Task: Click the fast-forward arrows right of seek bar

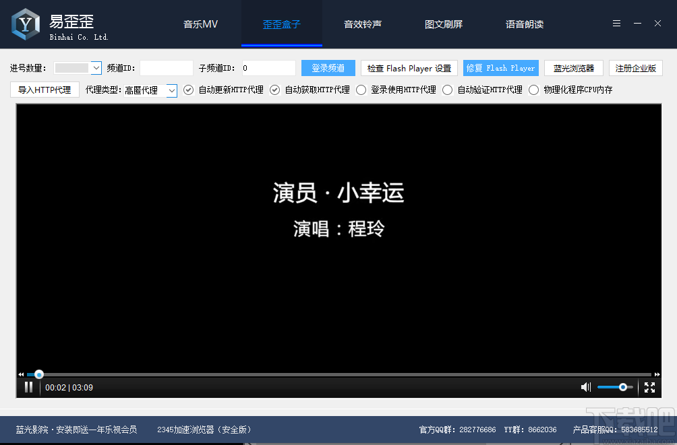Action: pos(655,374)
